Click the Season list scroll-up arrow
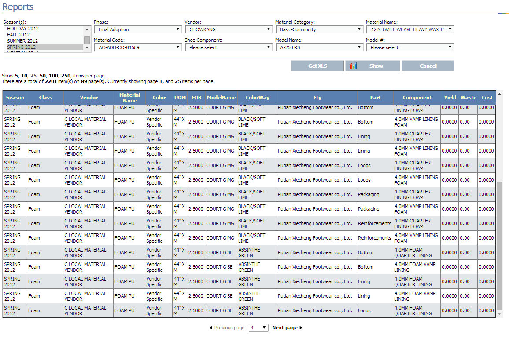 tap(87, 29)
